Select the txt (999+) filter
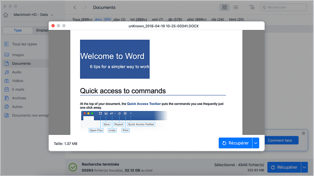 [x=138, y=19]
